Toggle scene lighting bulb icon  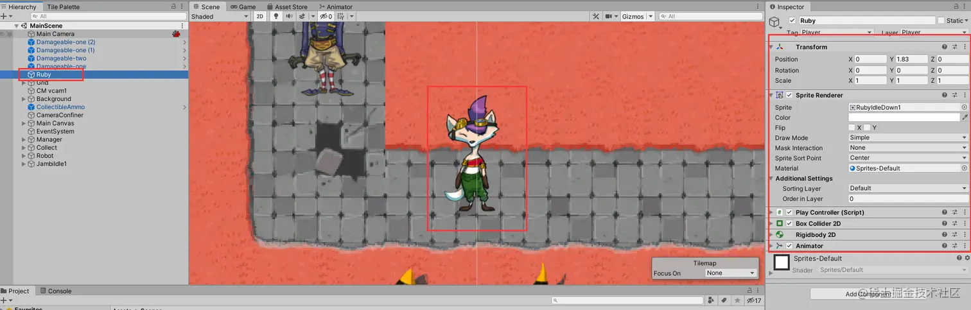pos(276,17)
